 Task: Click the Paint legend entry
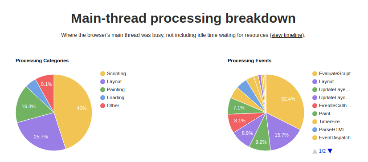321,113
